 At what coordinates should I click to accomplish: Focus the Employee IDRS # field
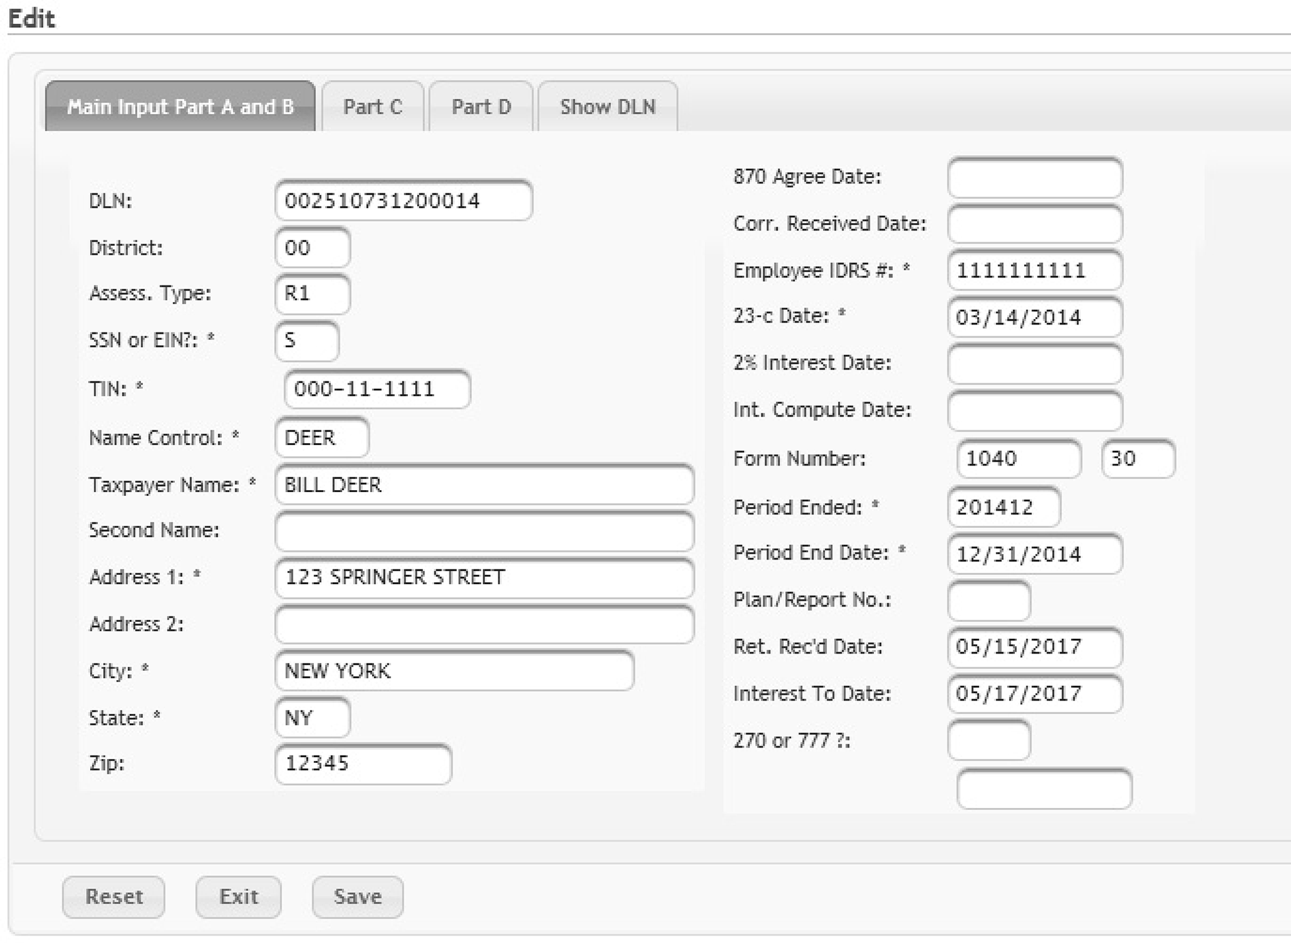click(1035, 270)
